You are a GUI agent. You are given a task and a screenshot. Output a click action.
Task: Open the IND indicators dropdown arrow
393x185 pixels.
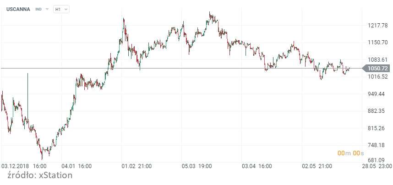(47, 9)
